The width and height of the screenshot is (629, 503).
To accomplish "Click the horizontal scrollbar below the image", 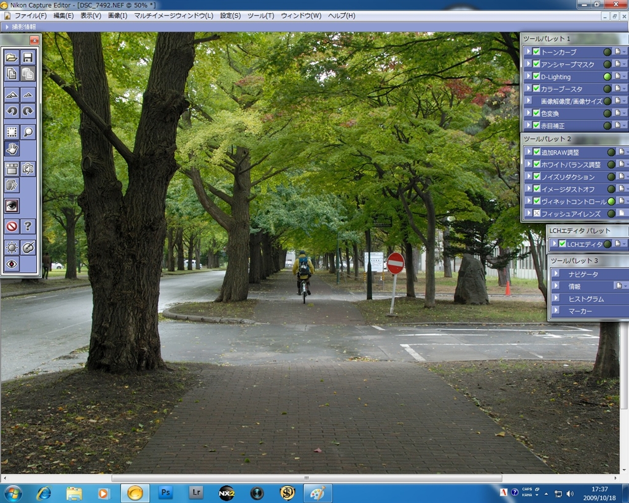I will pyautogui.click(x=307, y=478).
